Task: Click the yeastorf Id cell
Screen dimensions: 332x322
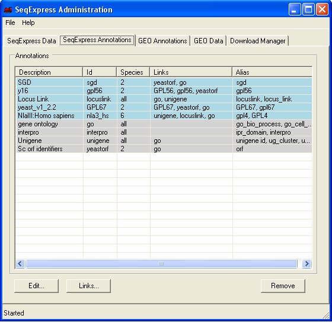Action: click(x=100, y=149)
